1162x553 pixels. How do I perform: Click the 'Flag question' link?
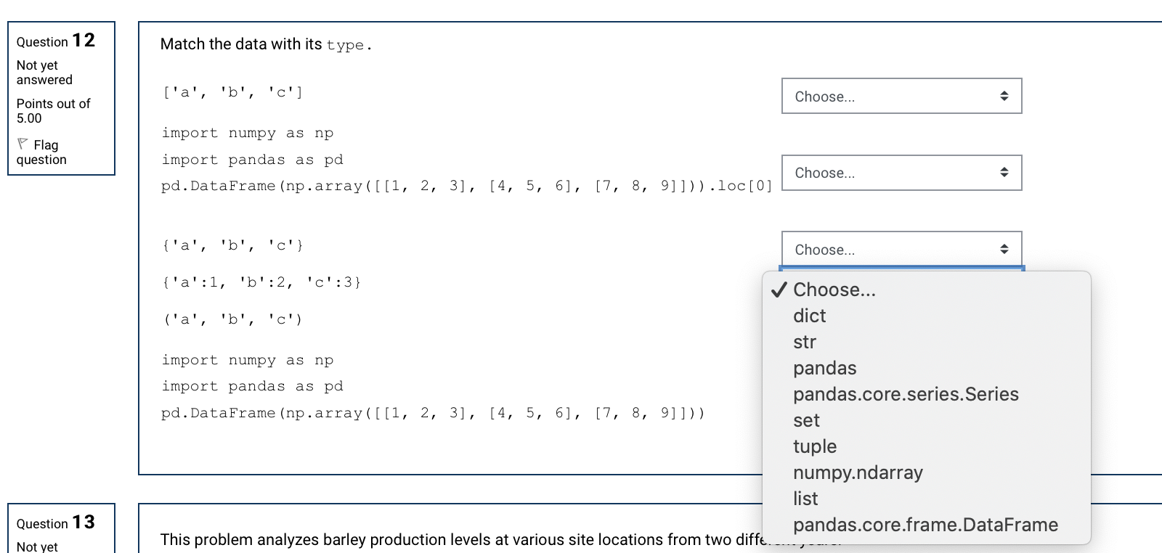41,152
